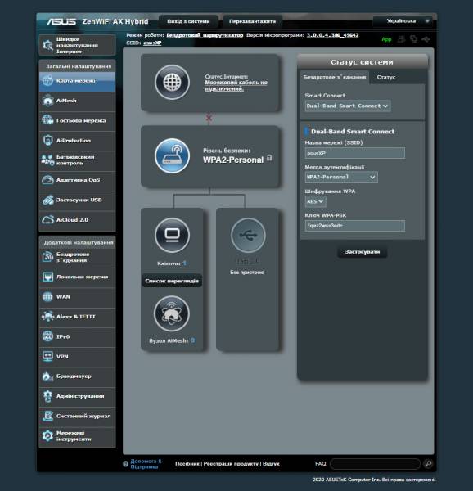Expand the Smart Connect dropdown
Viewport: 473px width, 491px height.
click(348, 106)
